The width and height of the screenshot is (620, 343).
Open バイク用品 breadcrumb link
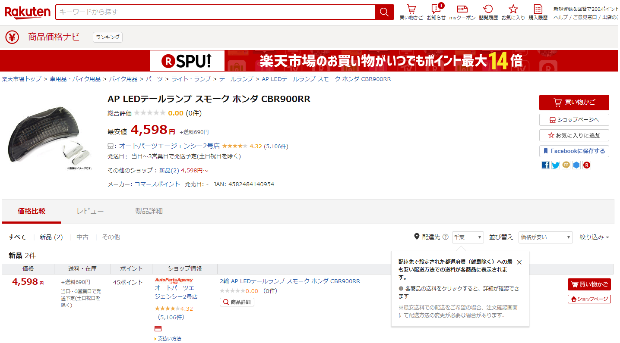click(123, 79)
